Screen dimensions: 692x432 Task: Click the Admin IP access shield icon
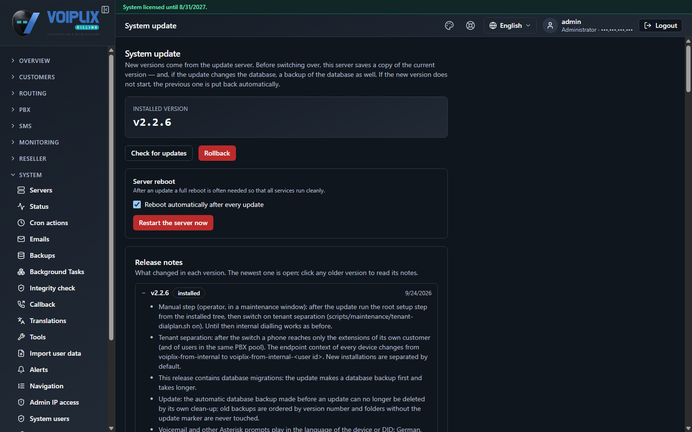pyautogui.click(x=21, y=402)
